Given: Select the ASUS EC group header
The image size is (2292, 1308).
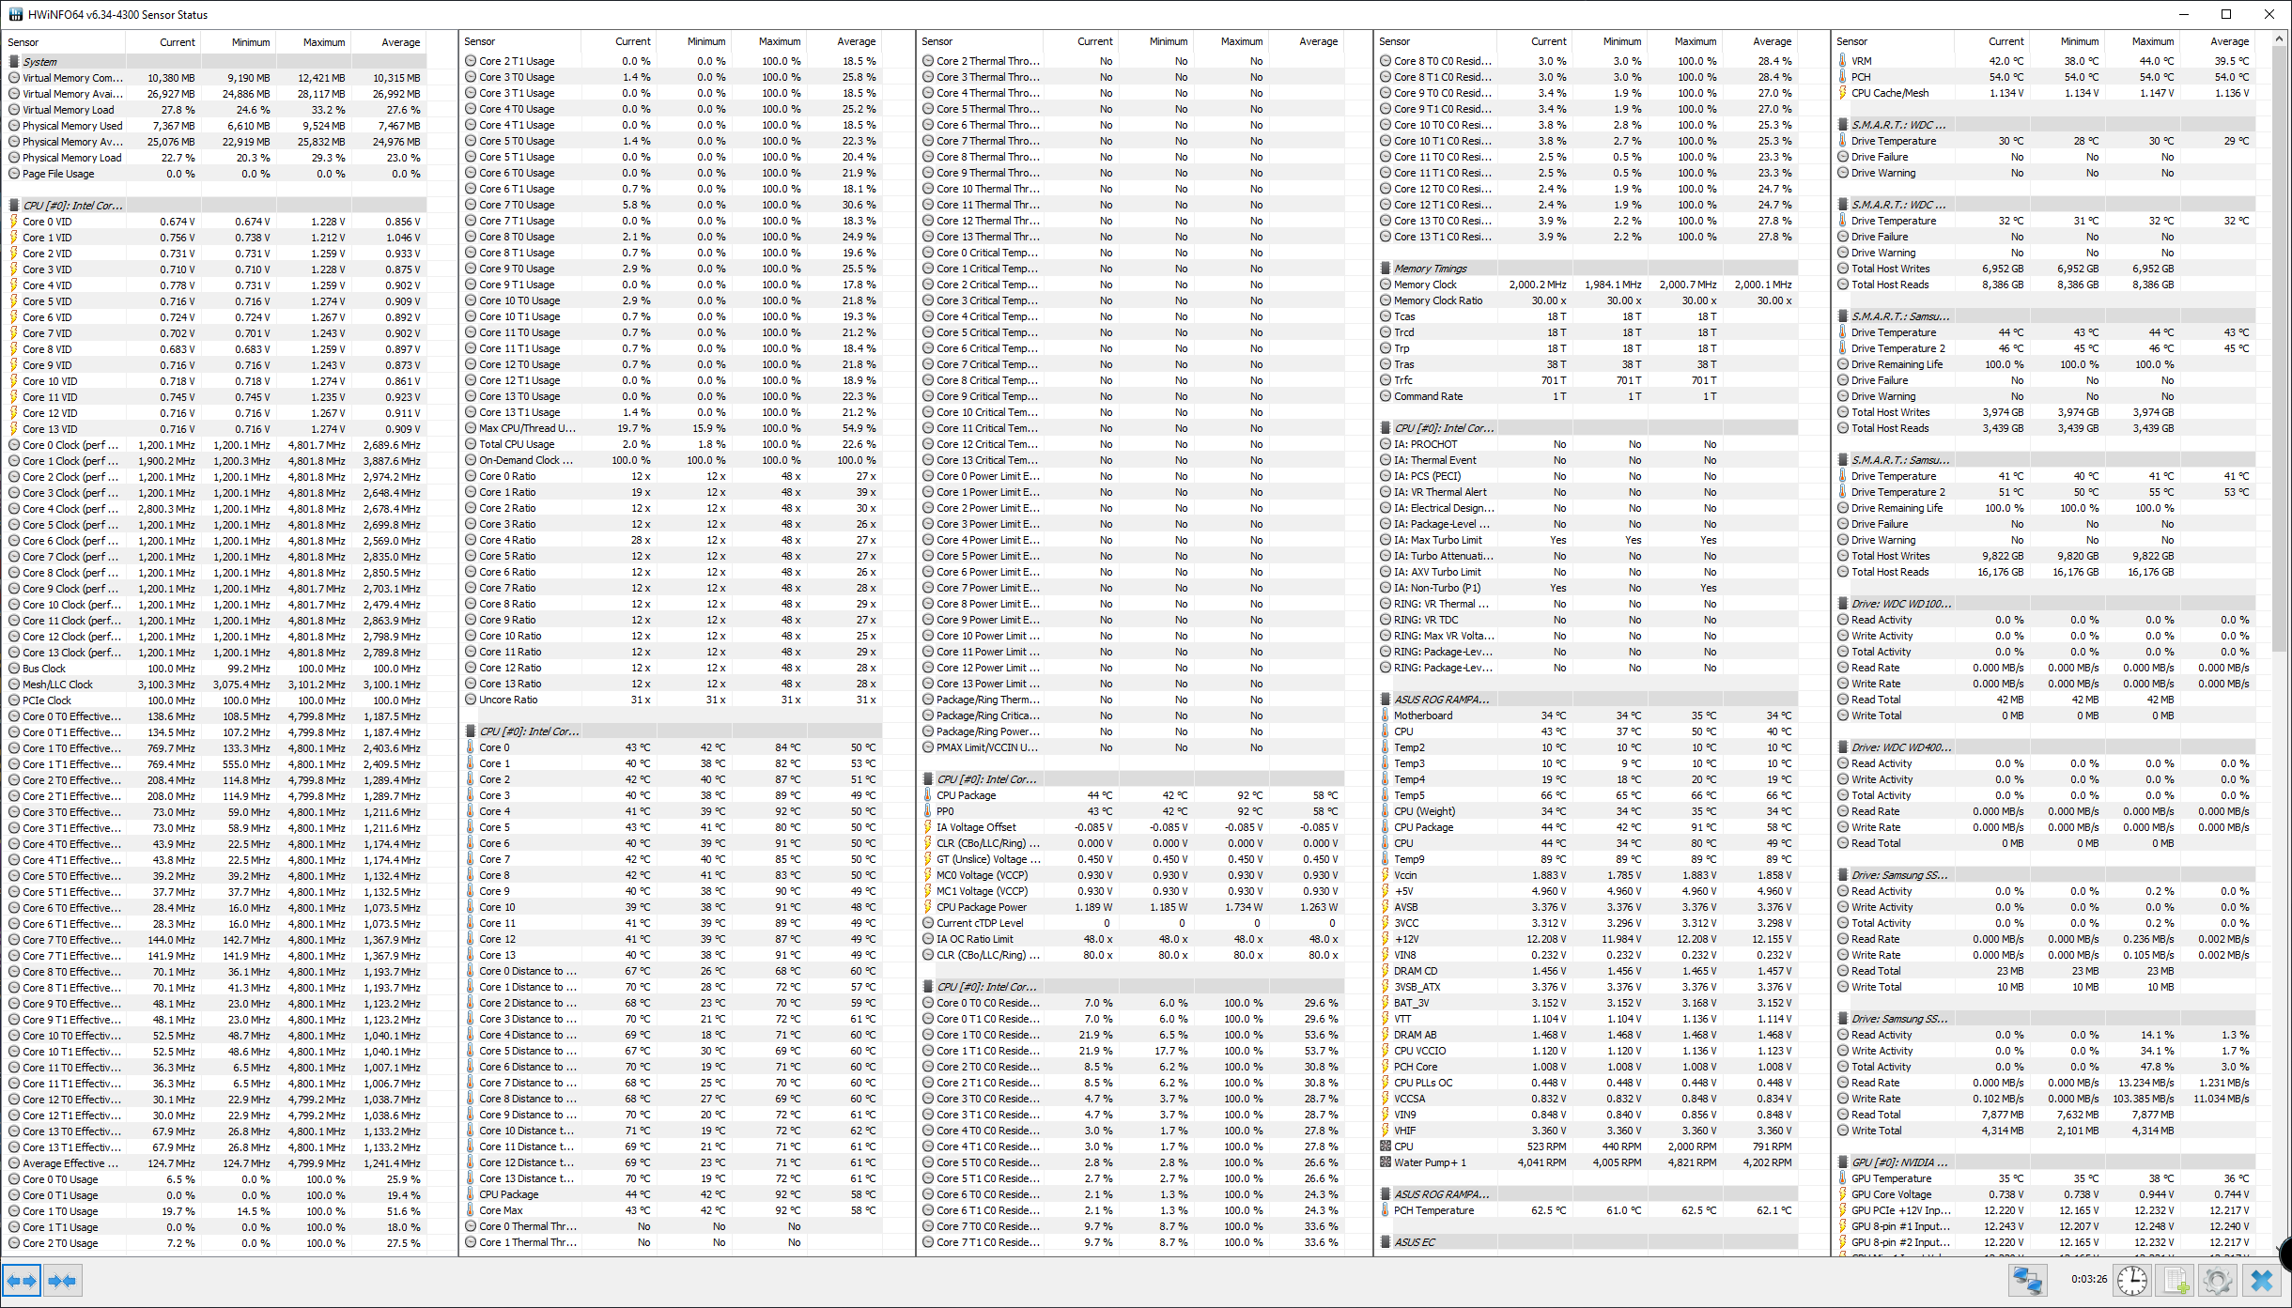Looking at the screenshot, I should [1415, 1242].
